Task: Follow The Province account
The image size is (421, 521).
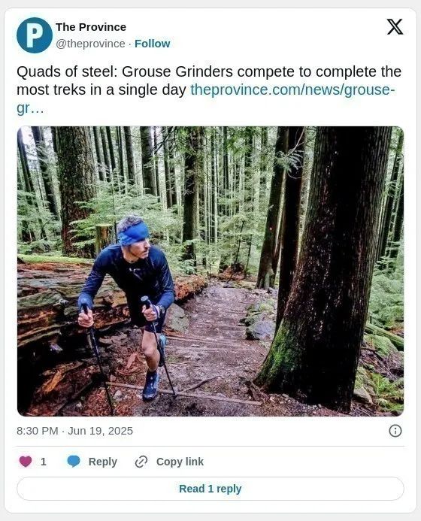Action: coord(152,44)
